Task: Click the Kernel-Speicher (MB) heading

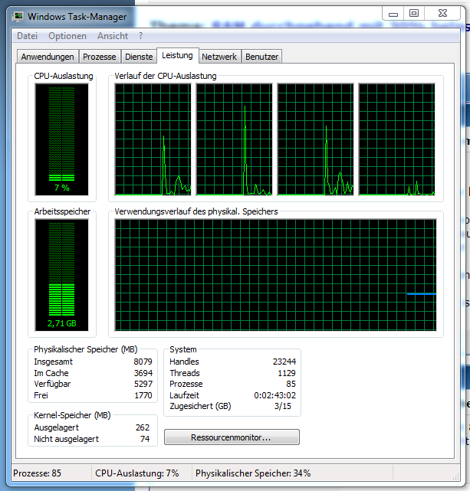Action: tap(72, 415)
